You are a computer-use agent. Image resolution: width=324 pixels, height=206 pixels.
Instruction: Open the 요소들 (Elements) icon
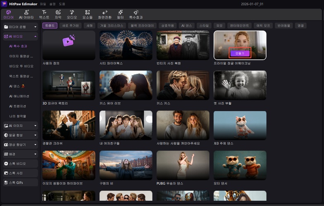click(x=87, y=14)
